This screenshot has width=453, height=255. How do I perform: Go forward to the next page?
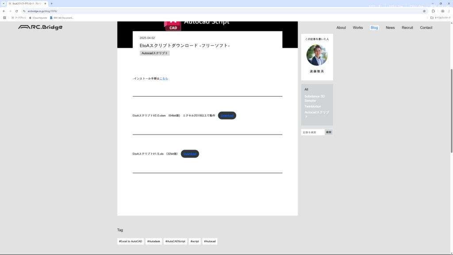click(10, 11)
